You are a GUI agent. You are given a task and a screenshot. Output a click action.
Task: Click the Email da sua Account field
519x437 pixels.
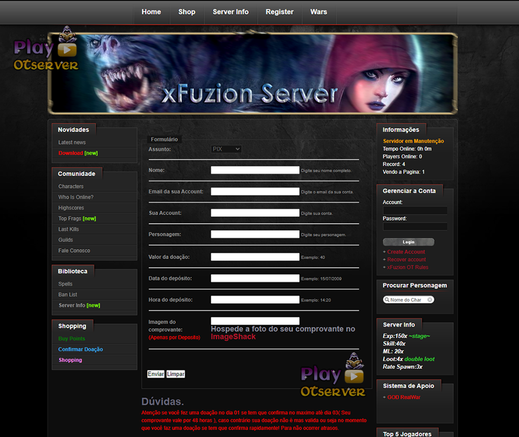click(255, 192)
